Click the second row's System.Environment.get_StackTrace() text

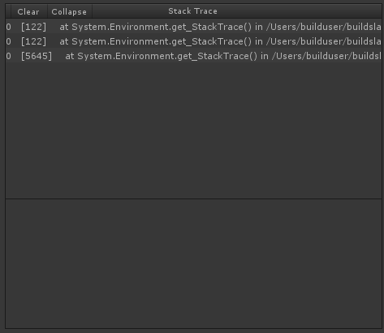(x=162, y=41)
